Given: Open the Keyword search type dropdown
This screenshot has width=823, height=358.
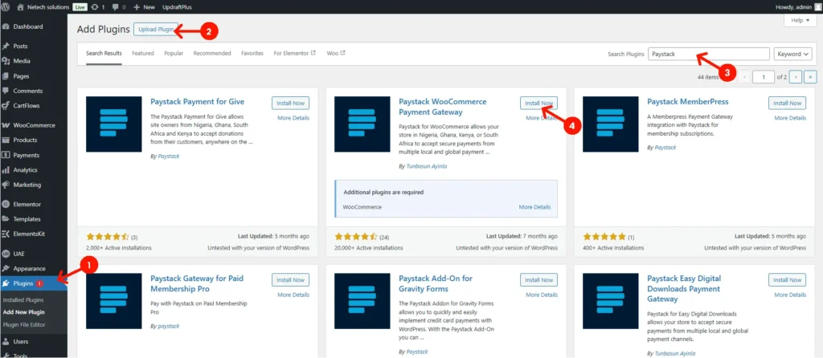Looking at the screenshot, I should 792,54.
